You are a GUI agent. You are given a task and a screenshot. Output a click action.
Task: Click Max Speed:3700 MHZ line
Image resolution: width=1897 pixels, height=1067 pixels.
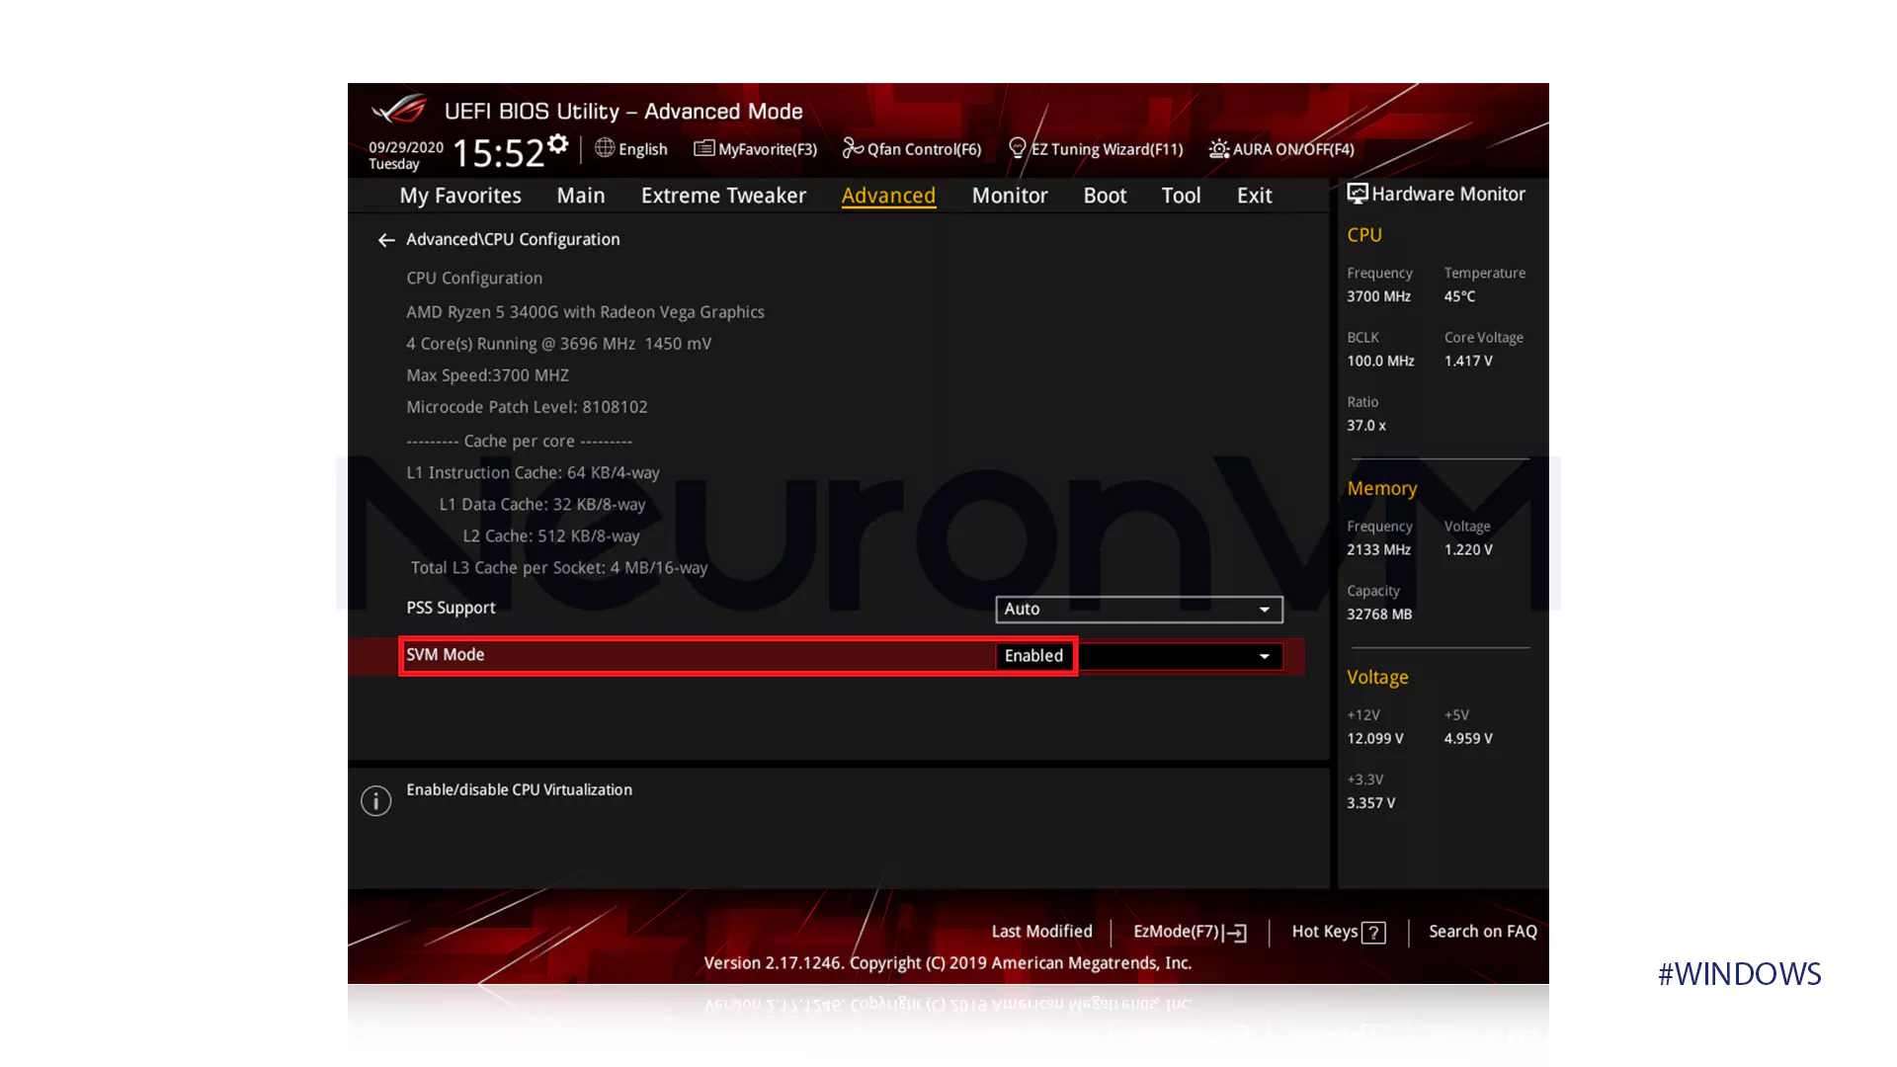(x=487, y=375)
